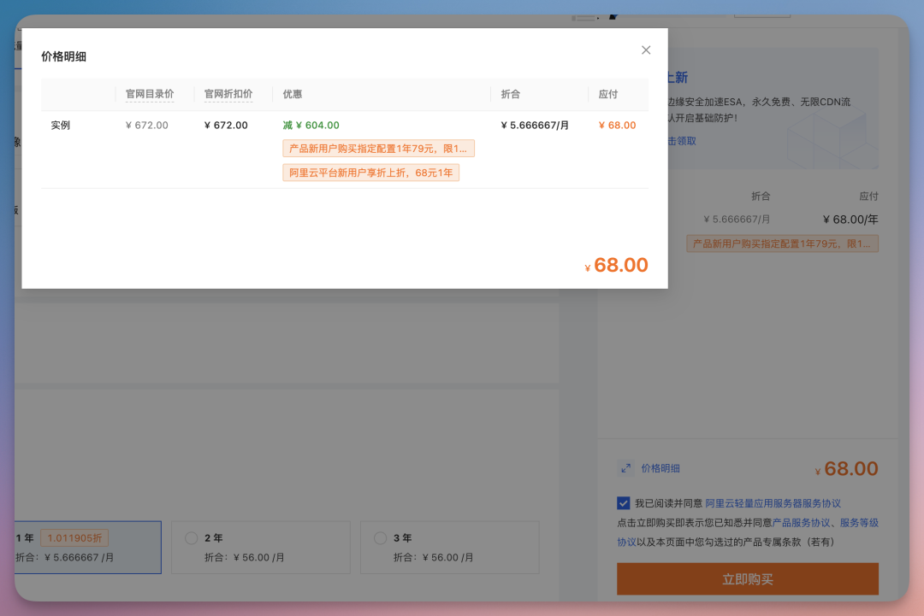This screenshot has height=616, width=924.
Task: Click the expand arrows icon beside 价格明细
Action: [625, 468]
